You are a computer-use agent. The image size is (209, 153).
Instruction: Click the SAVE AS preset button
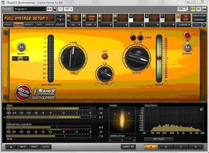(49, 24)
